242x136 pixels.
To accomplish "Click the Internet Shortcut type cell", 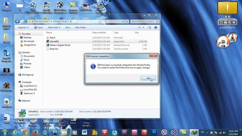I will point(121,45).
